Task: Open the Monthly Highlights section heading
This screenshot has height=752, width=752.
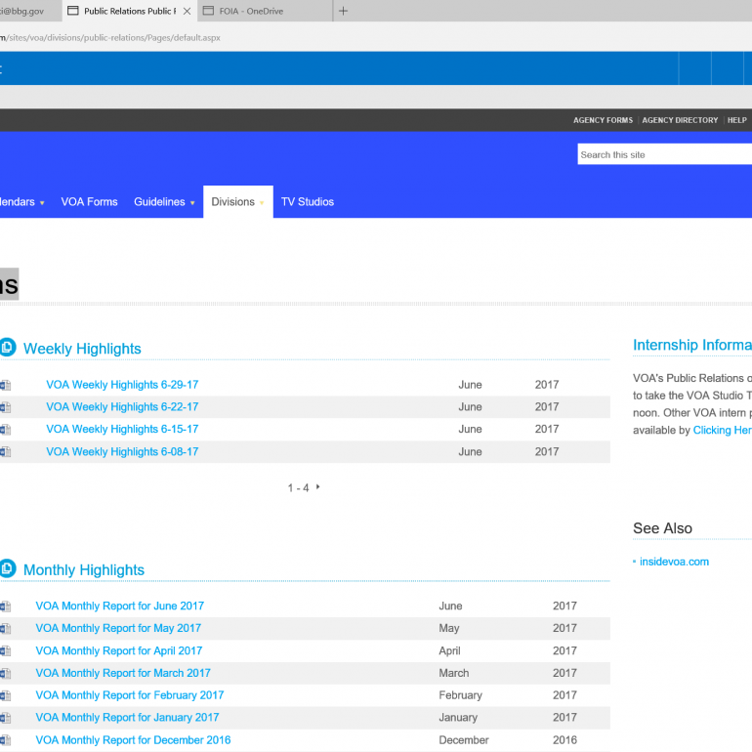Action: coord(84,569)
